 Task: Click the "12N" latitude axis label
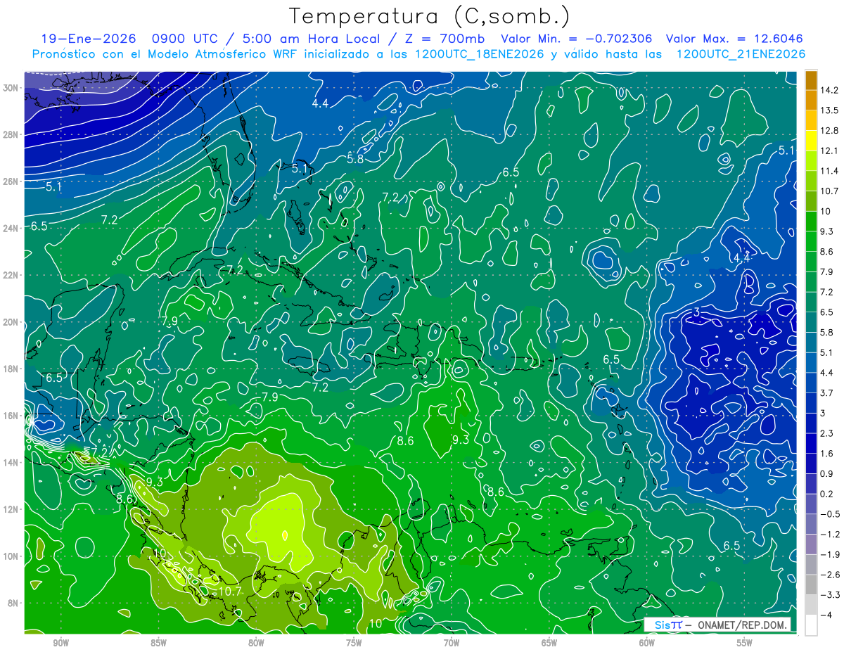point(11,509)
